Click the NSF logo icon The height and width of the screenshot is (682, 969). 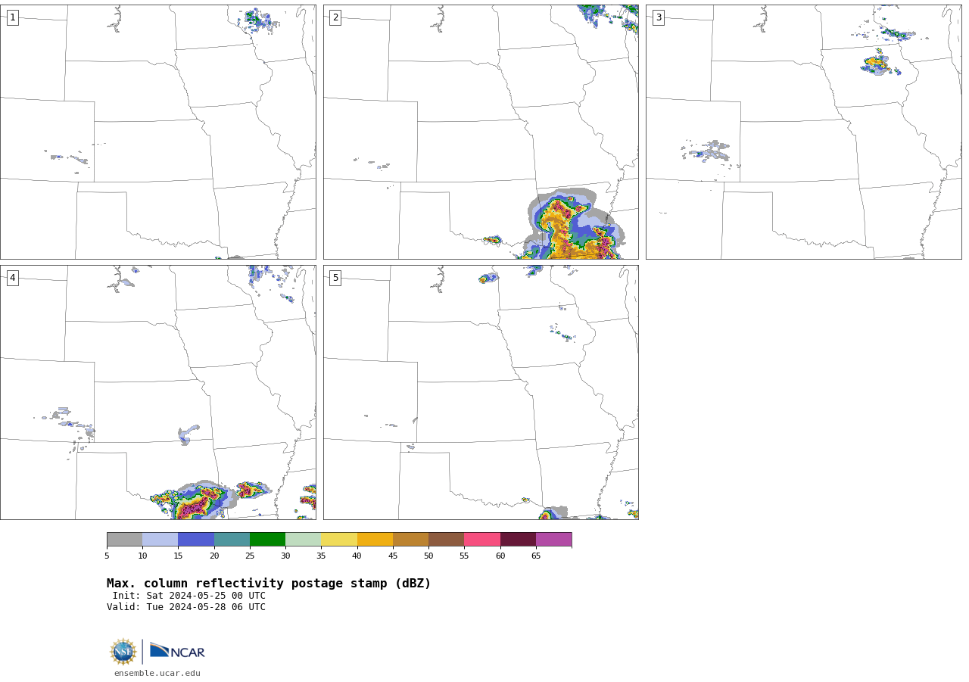click(123, 652)
